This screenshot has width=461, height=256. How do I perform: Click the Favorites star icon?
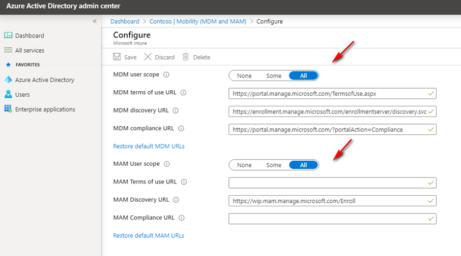(x=8, y=65)
